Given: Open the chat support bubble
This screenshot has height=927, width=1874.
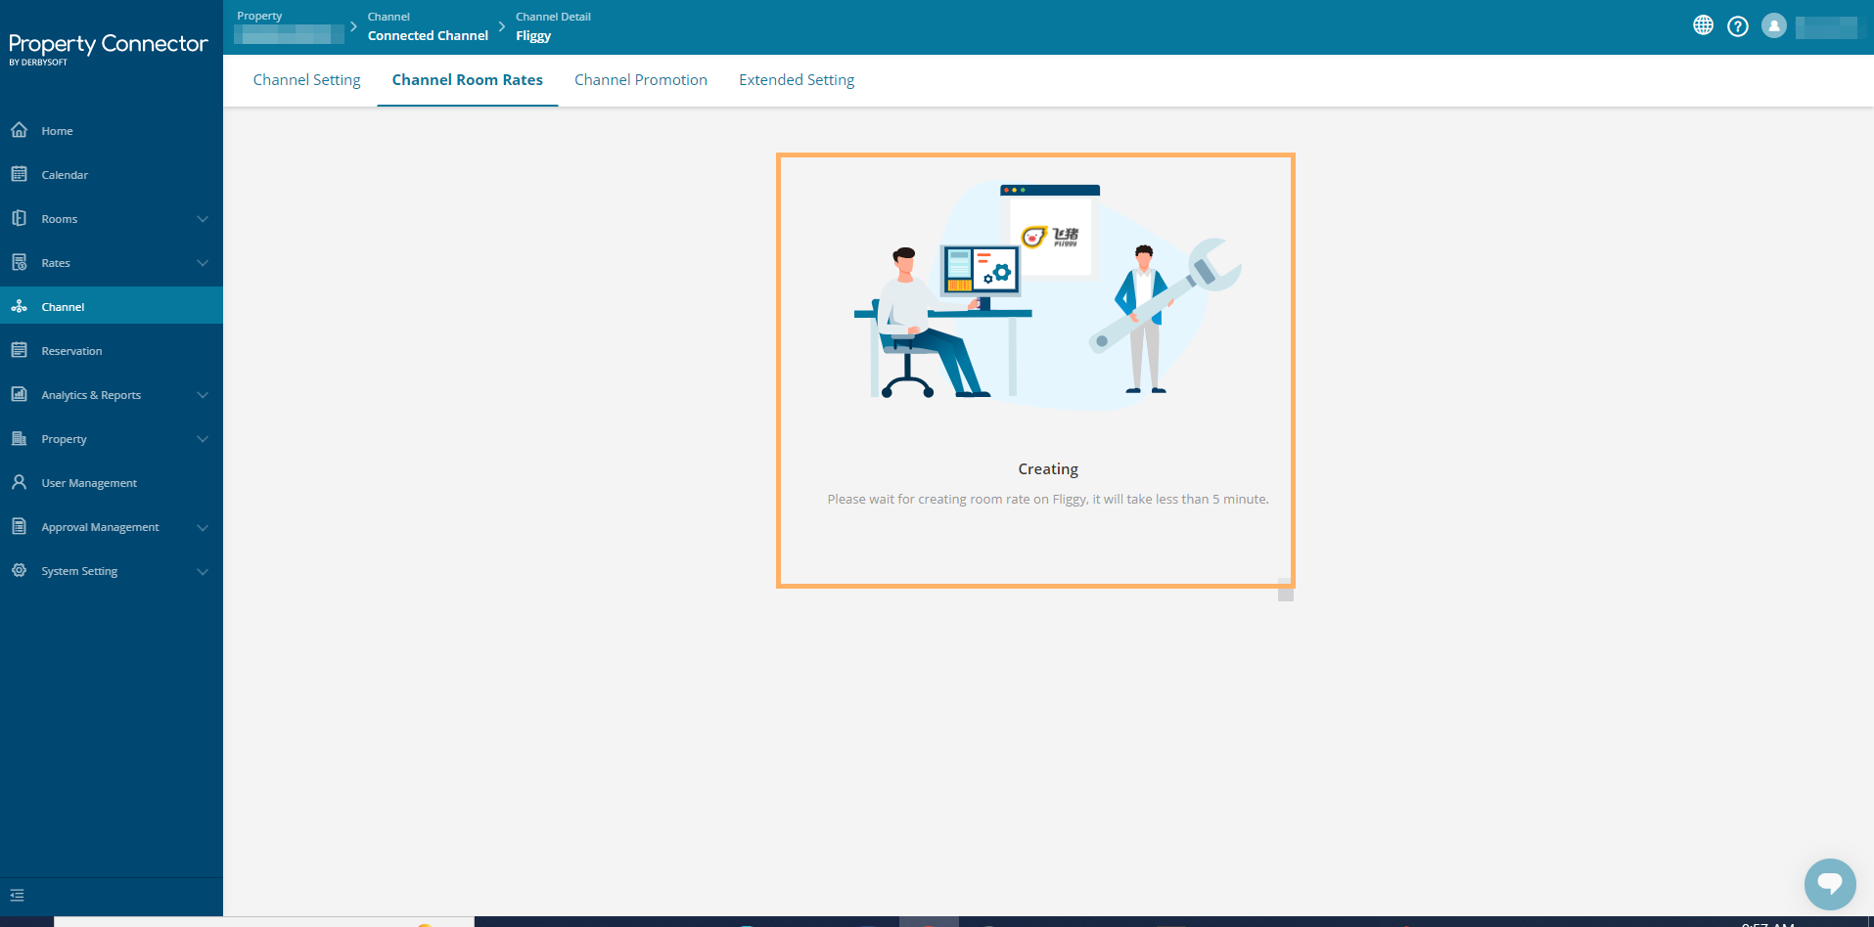Looking at the screenshot, I should point(1830,884).
